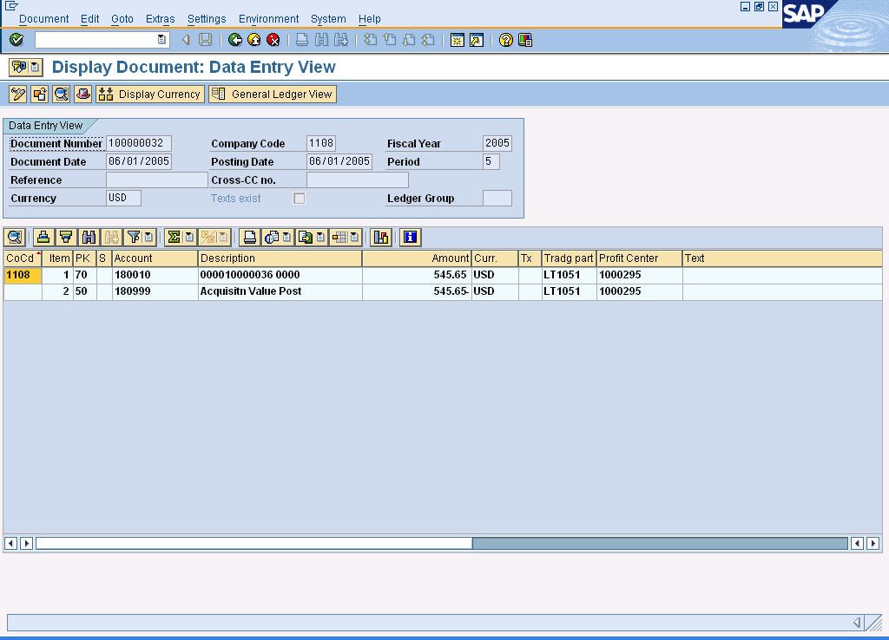This screenshot has height=640, width=889.
Task: Click the grid Export icon
Action: (x=306, y=238)
